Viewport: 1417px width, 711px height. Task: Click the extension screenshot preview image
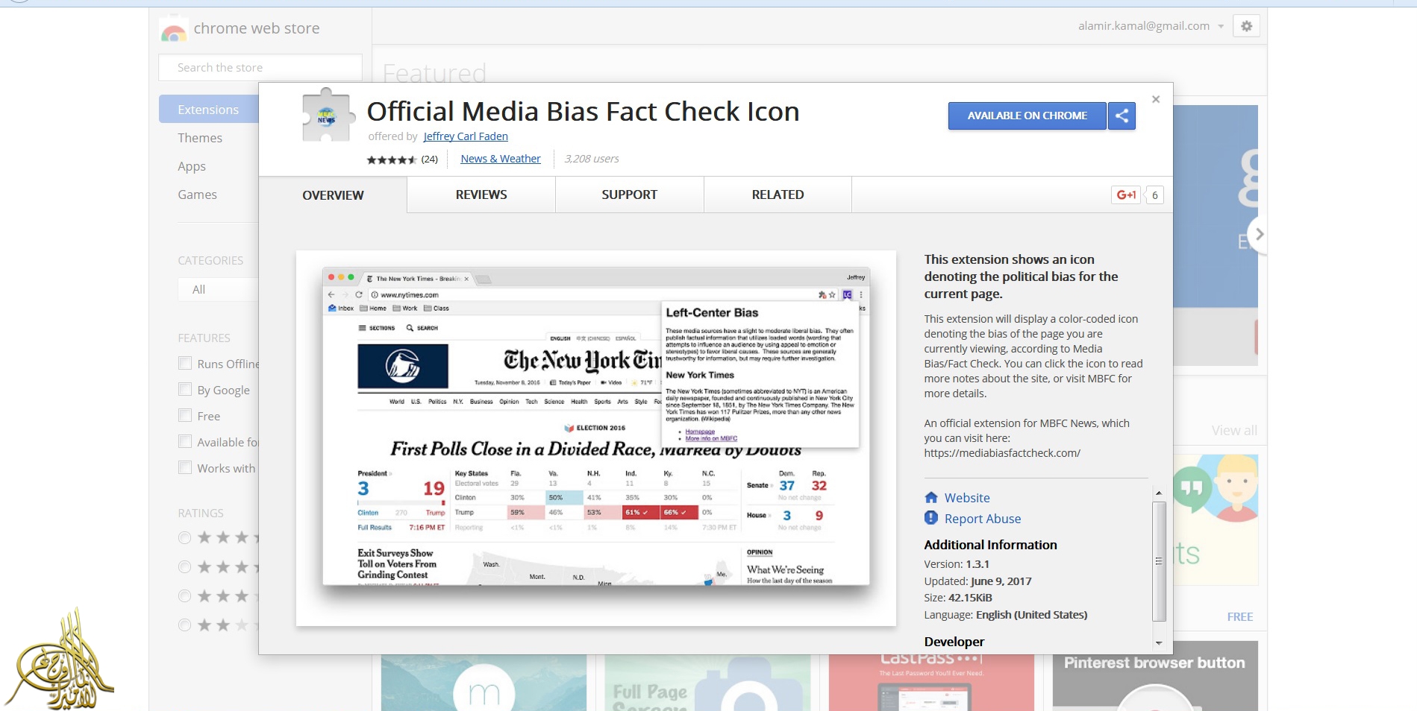(596, 438)
